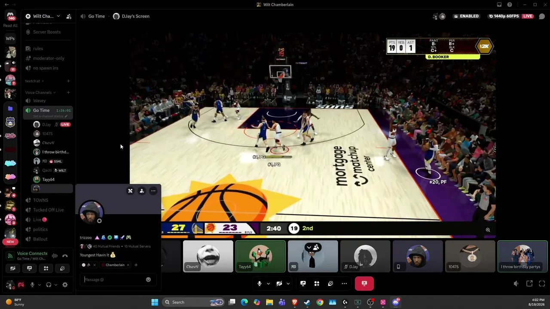The width and height of the screenshot is (550, 309).
Task: Open Discord direct messages home icon
Action: [10, 16]
